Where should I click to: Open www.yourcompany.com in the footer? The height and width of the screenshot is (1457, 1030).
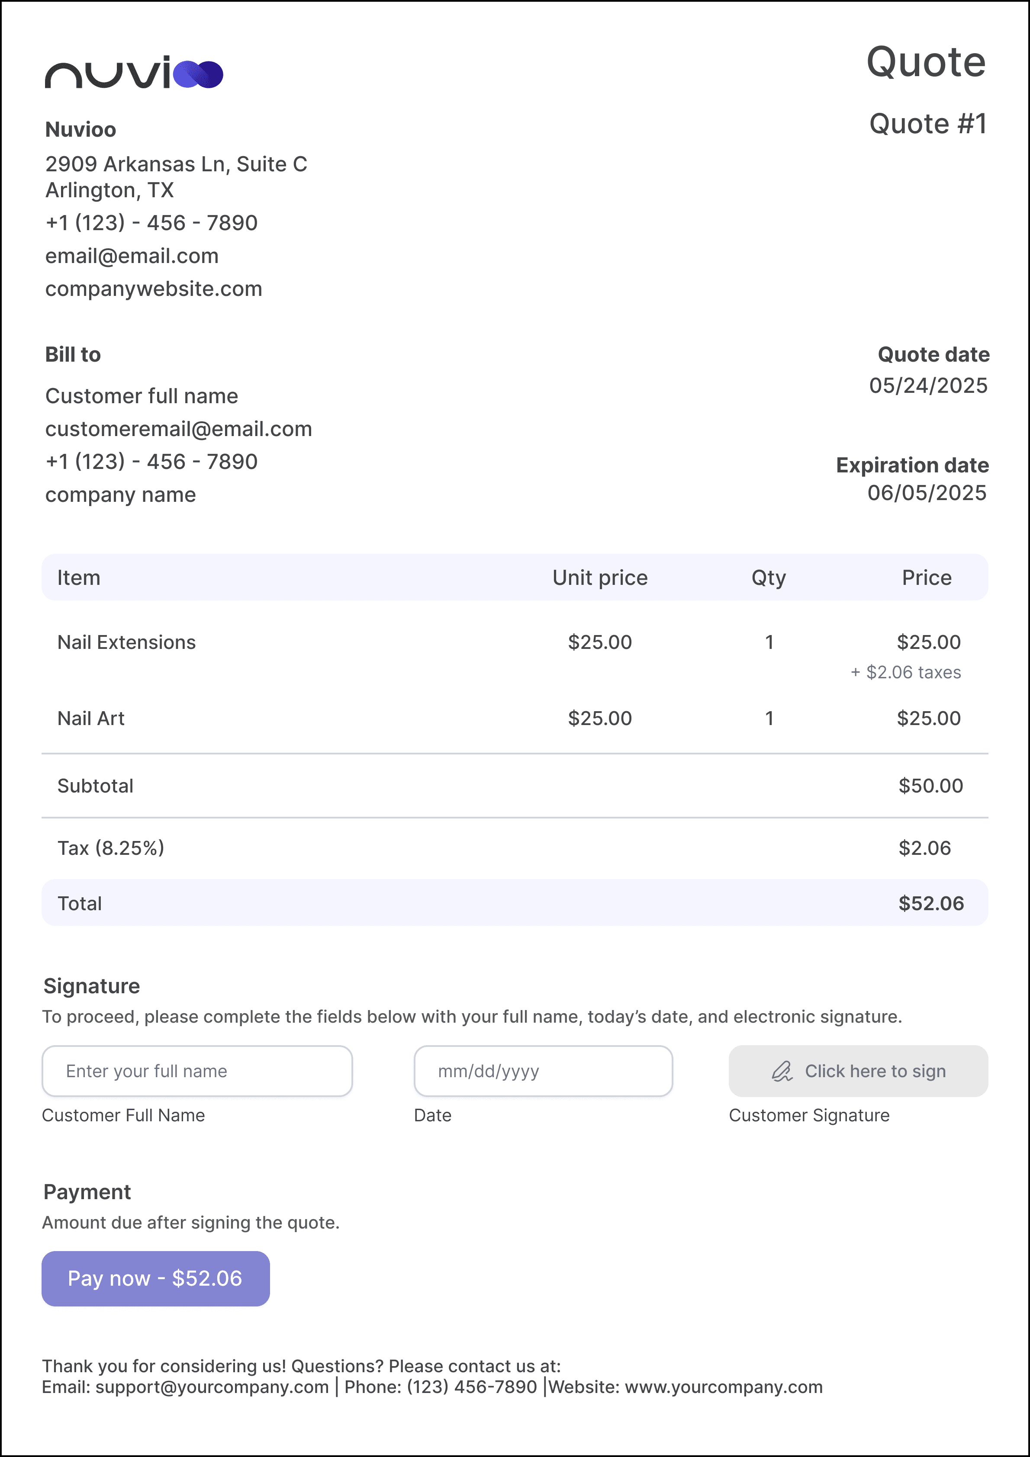click(x=723, y=1386)
